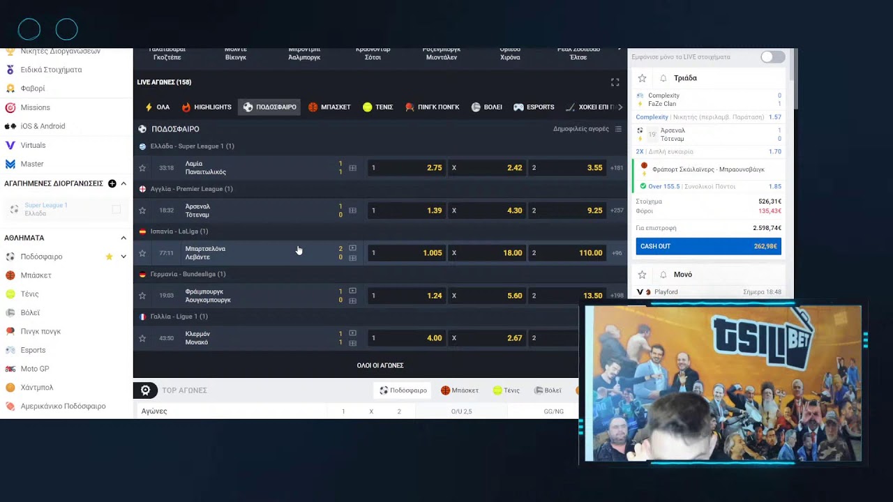Open live stream icon for Φράιμπουργκ–Άουγκσμπουργκ
The height and width of the screenshot is (502, 893).
coord(352,291)
